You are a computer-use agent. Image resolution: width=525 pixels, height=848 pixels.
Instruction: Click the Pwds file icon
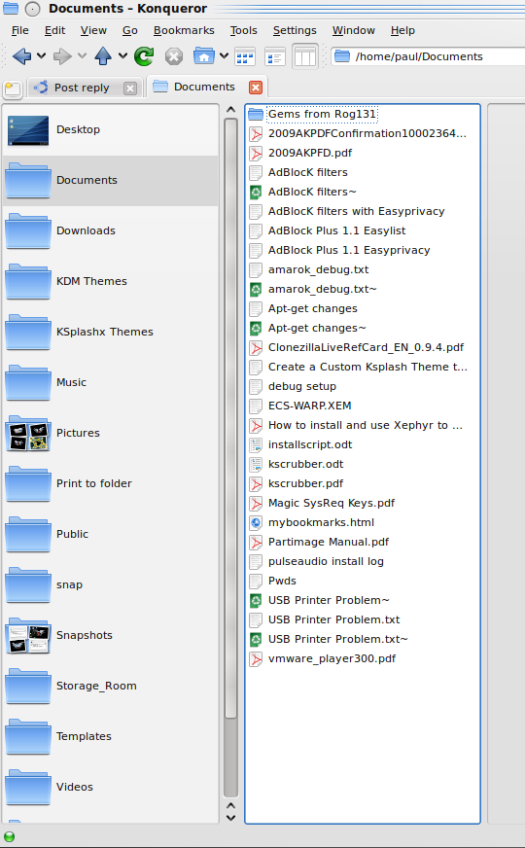pos(255,582)
